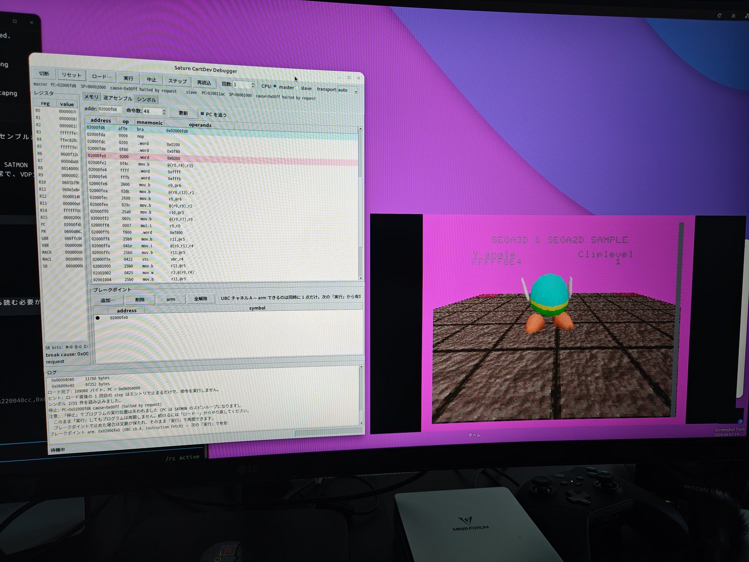The width and height of the screenshot is (749, 562).
Task: Click the breakpoint dot icon for 02000fe0
Action: tap(98, 318)
